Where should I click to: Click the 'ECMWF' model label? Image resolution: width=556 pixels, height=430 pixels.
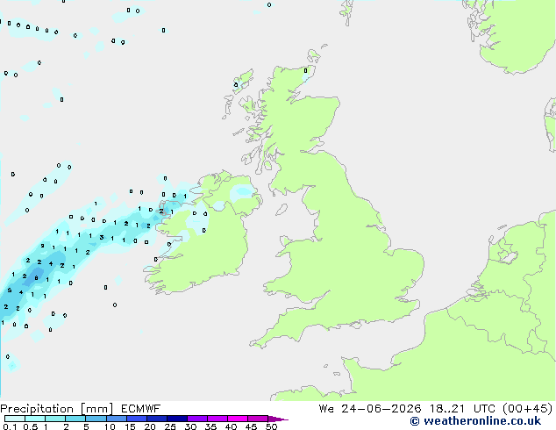tap(141, 409)
